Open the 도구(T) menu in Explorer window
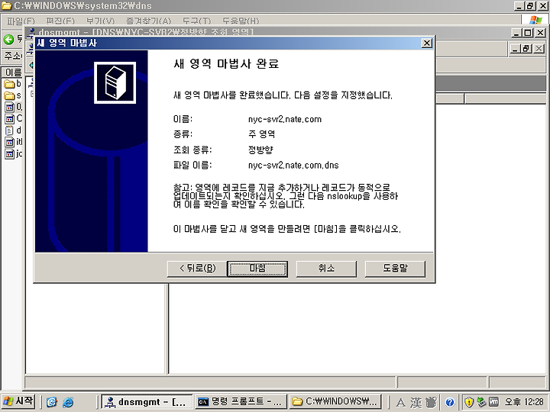Image resolution: width=550 pixels, height=412 pixels. pos(196,21)
